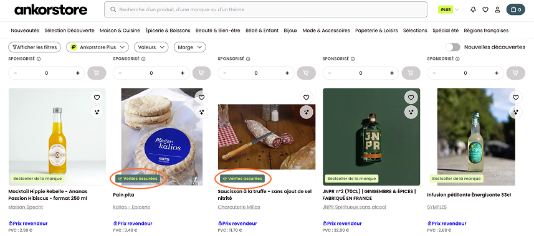Screen dimensions: 534x236
Task: Favorite the Saucisson à la truffe product
Action: (x=306, y=97)
